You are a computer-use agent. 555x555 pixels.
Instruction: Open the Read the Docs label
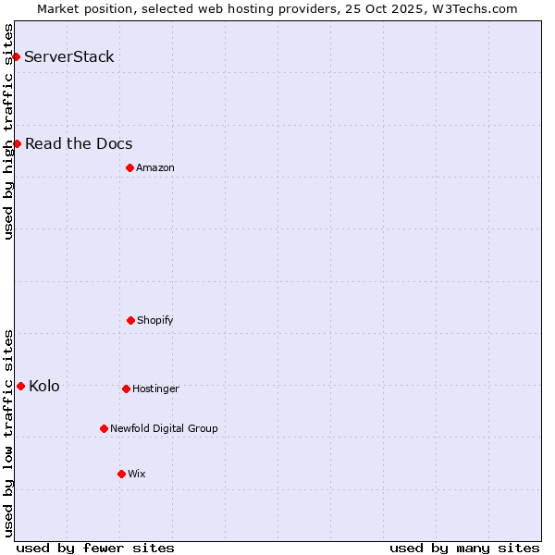(x=79, y=143)
